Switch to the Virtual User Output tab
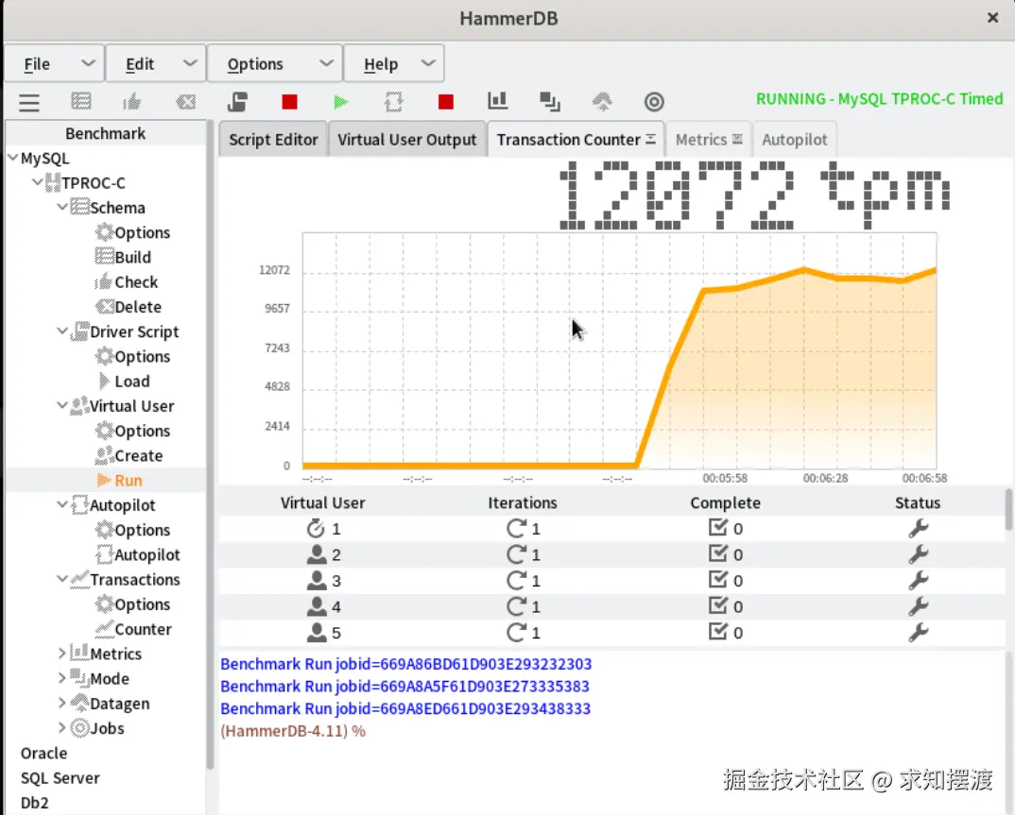Image resolution: width=1015 pixels, height=815 pixels. [406, 140]
